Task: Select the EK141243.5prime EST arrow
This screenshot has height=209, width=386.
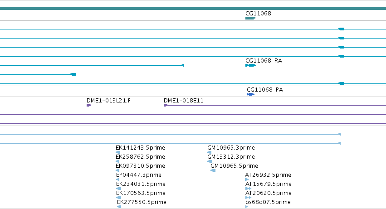Action: pyautogui.click(x=117, y=152)
